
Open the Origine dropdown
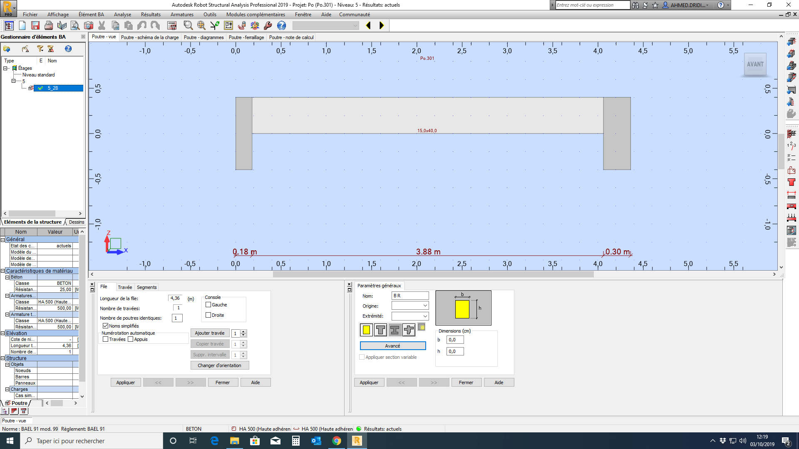tap(425, 306)
